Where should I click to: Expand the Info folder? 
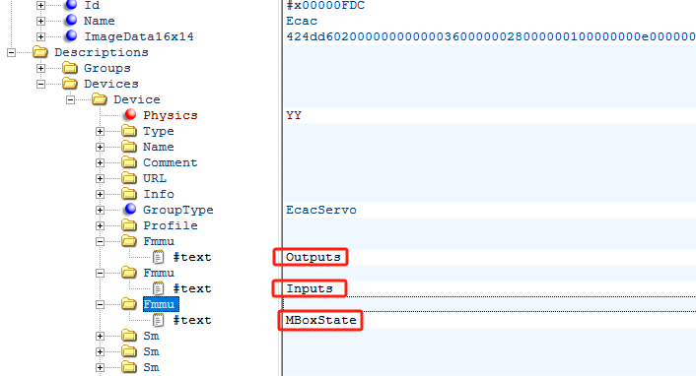(100, 194)
